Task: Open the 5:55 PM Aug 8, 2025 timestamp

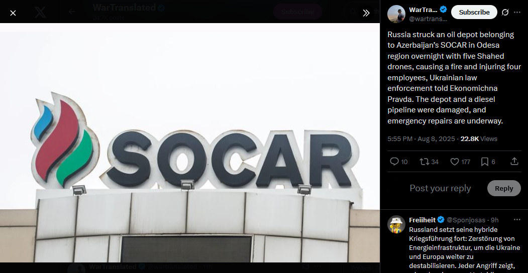Action: pos(421,139)
